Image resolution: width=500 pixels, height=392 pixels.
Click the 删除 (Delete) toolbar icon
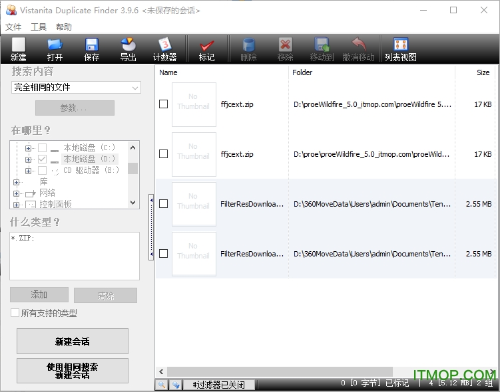pos(248,49)
